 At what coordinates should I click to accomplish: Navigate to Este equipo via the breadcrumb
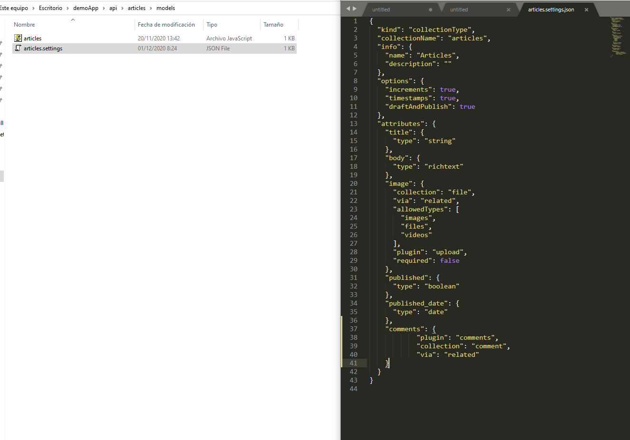tap(15, 8)
